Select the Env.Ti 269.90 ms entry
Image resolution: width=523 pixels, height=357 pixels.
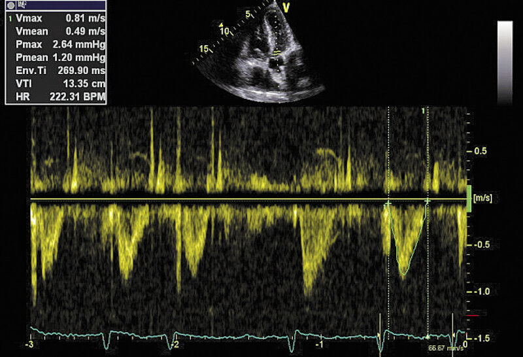[60, 71]
